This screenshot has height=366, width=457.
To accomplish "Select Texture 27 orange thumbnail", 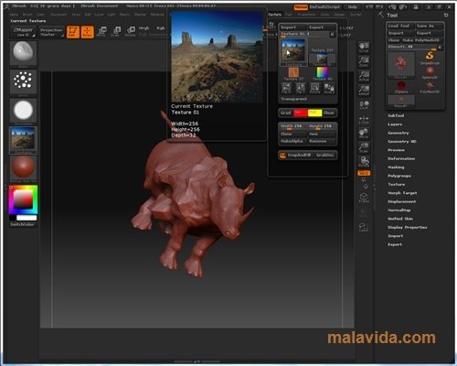I will click(293, 73).
